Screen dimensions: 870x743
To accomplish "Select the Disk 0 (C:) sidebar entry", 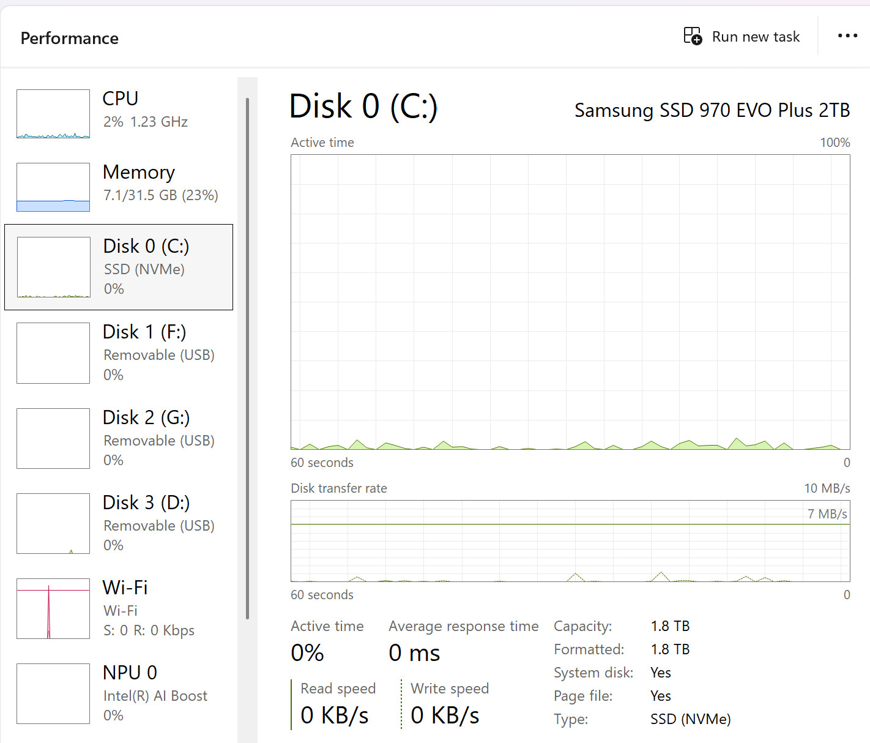I will [x=119, y=267].
